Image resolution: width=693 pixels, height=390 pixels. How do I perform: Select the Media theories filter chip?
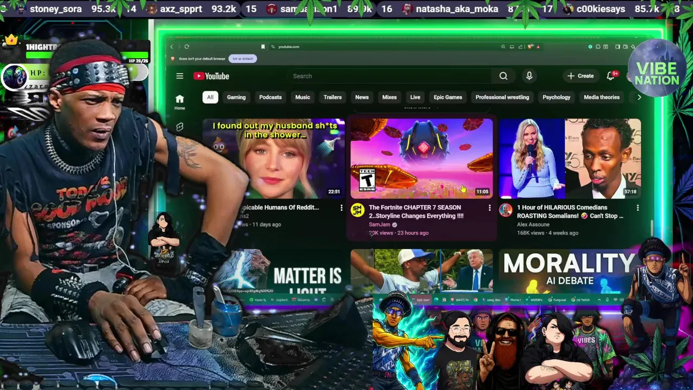point(602,97)
